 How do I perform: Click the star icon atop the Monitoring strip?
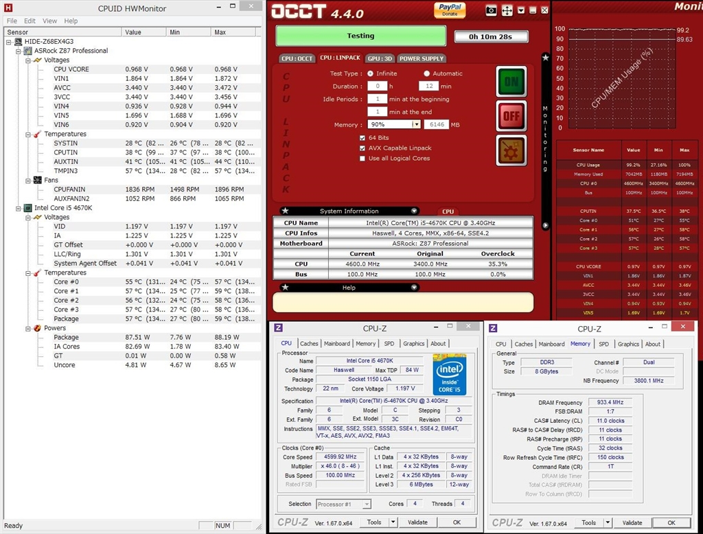[x=545, y=58]
